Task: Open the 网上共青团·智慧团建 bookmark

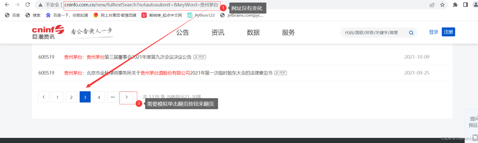Action: coord(115,15)
